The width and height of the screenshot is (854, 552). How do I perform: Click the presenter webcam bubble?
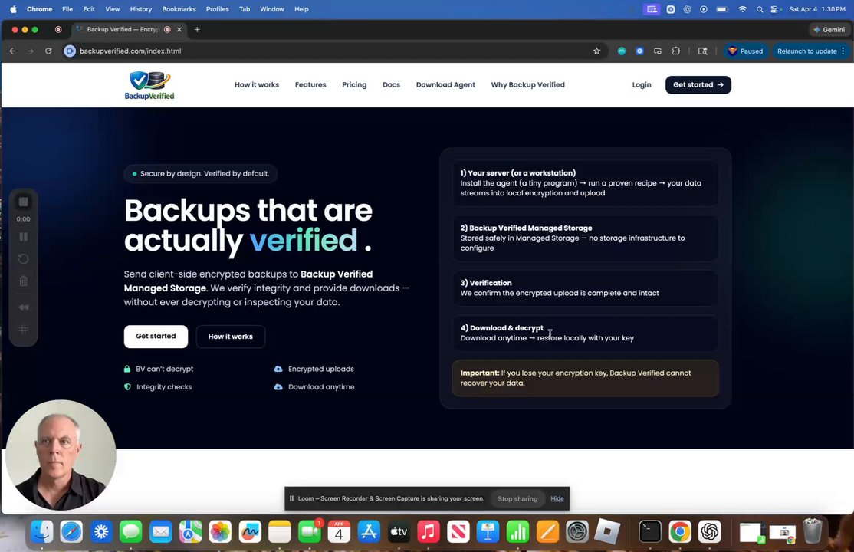pyautogui.click(x=61, y=455)
